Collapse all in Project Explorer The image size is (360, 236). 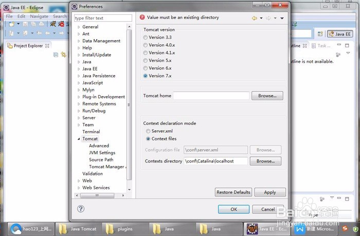click(56, 55)
